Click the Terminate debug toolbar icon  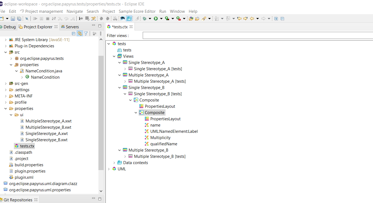pos(48,19)
